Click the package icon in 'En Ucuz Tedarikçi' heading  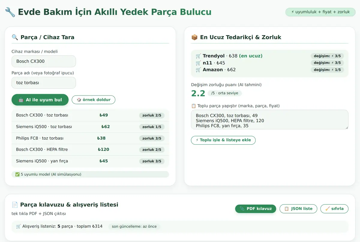click(194, 37)
